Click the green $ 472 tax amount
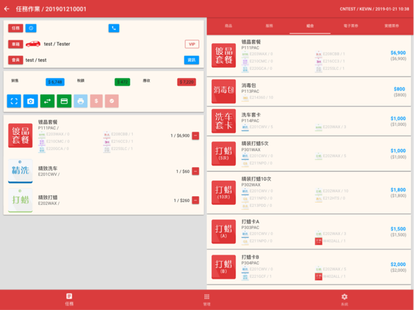 click(x=122, y=82)
